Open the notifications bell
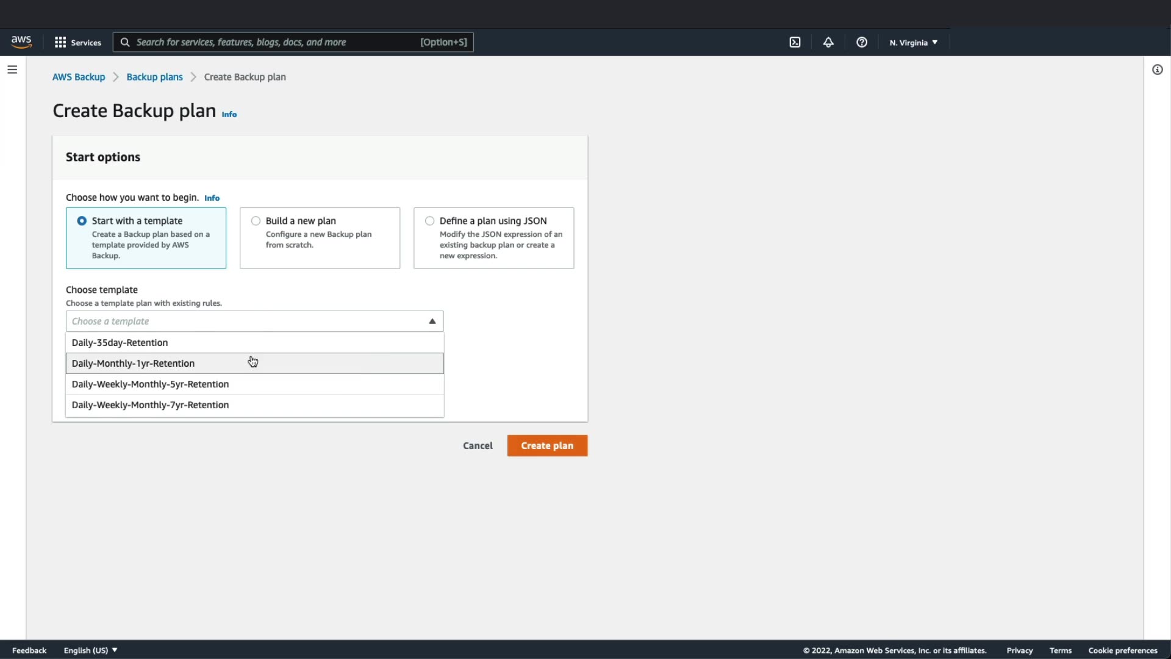The width and height of the screenshot is (1171, 659). click(x=828, y=42)
